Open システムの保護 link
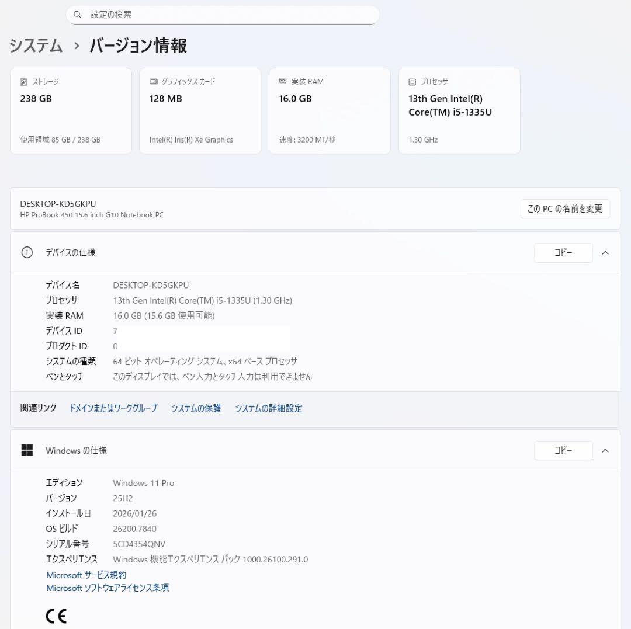 coord(196,408)
